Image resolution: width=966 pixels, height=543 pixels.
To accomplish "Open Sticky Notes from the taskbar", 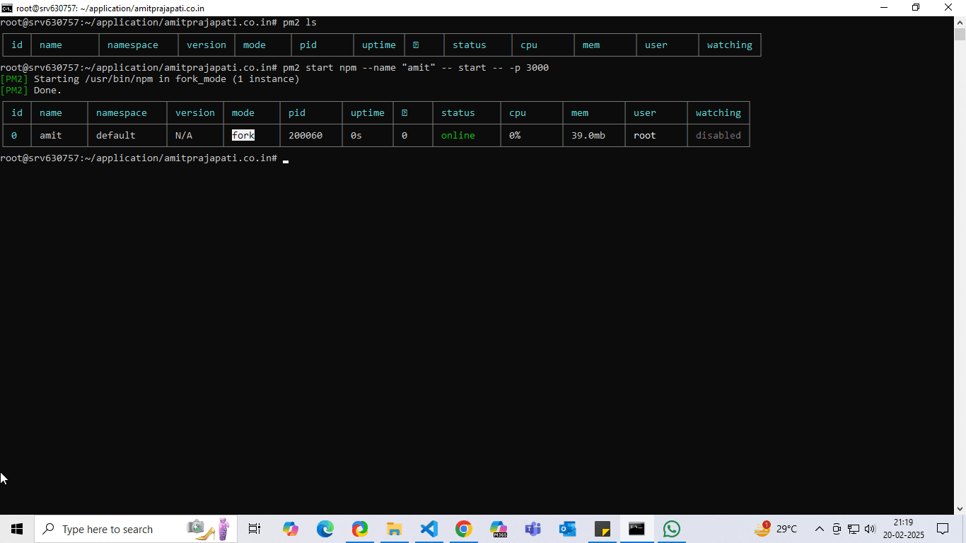I will point(602,529).
